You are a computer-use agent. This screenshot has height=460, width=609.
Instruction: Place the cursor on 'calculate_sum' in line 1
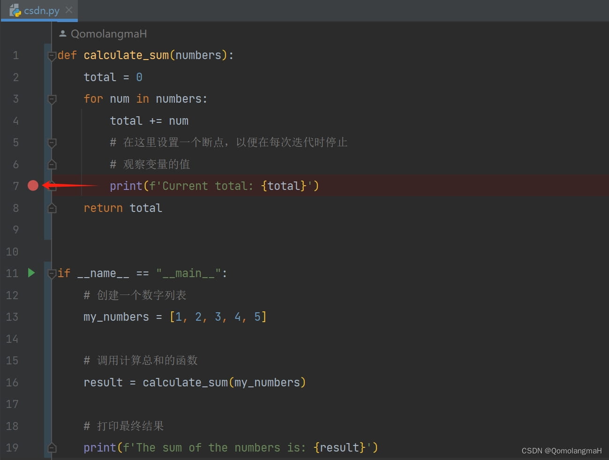[126, 55]
